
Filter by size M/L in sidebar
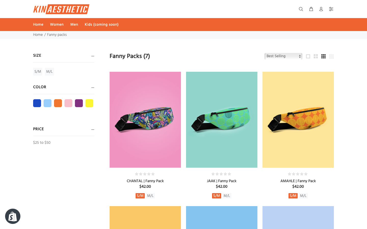[x=49, y=72]
